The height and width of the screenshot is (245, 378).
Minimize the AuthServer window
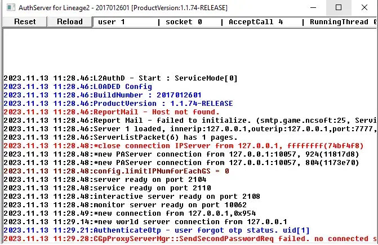[312, 7]
